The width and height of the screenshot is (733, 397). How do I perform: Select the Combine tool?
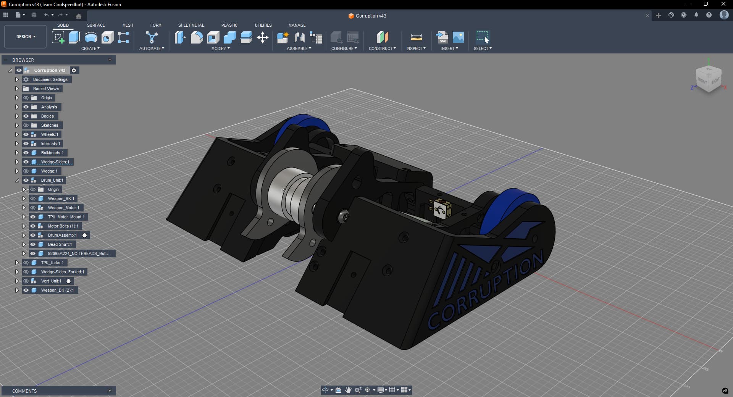click(229, 37)
